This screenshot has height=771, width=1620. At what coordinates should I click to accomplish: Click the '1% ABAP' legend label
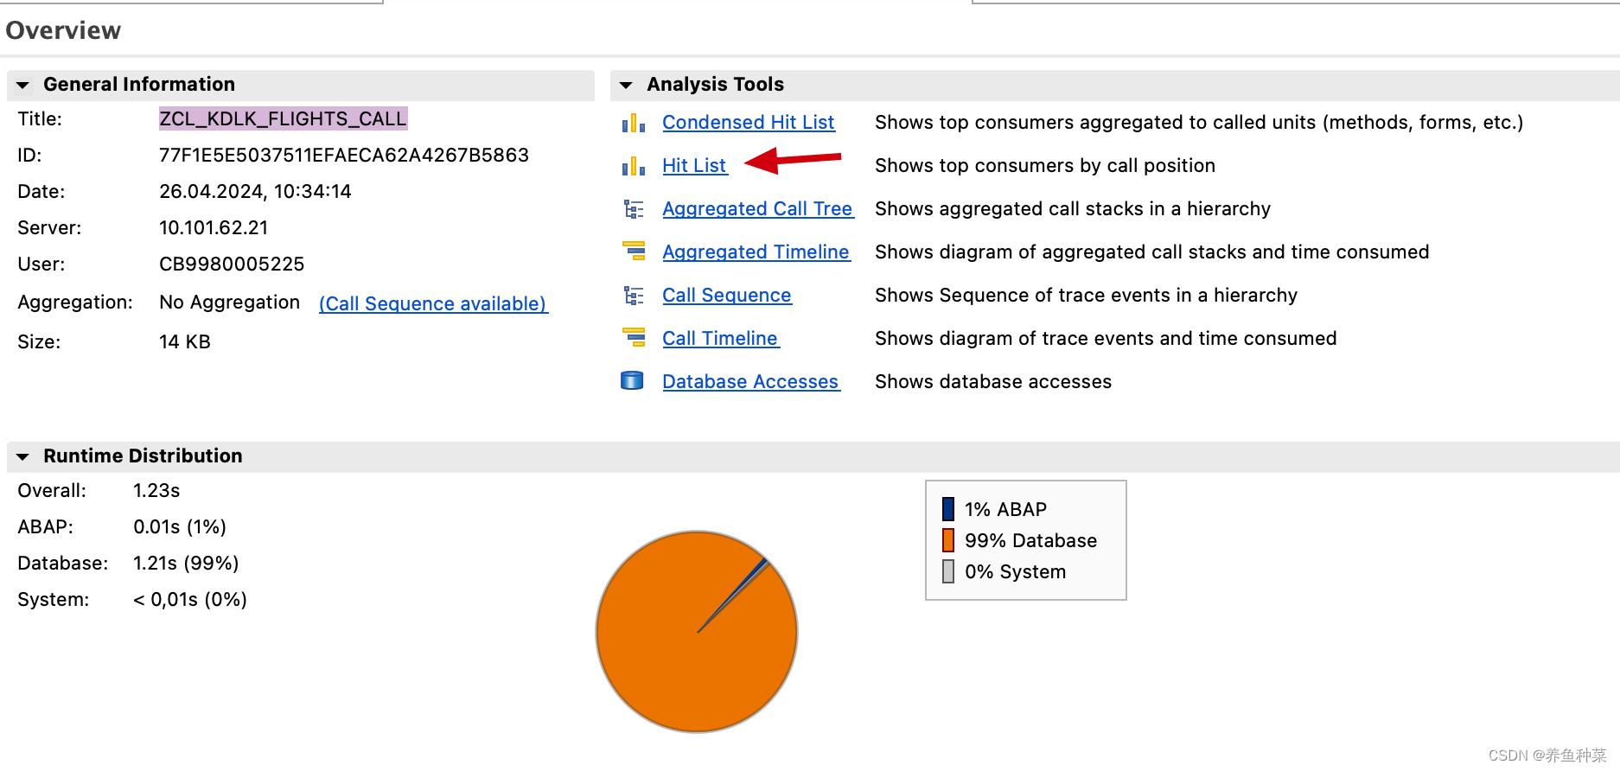pyautogui.click(x=1005, y=510)
